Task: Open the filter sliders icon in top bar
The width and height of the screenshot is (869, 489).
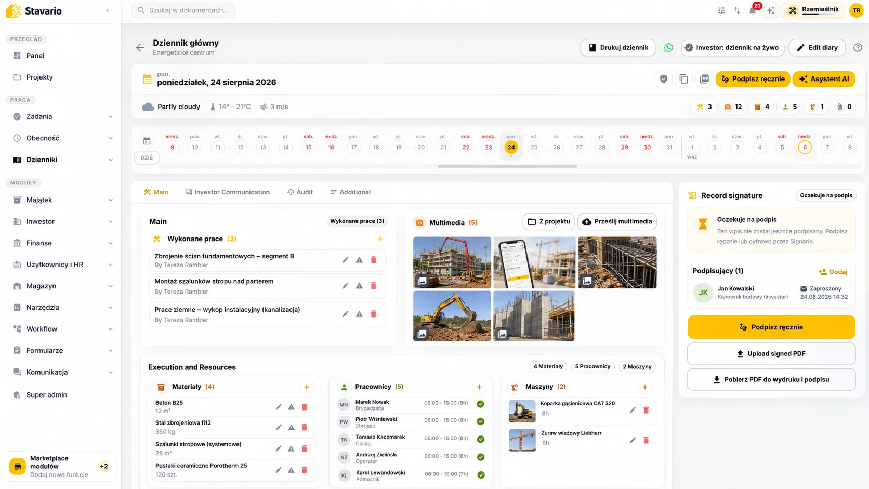Action: [x=721, y=10]
